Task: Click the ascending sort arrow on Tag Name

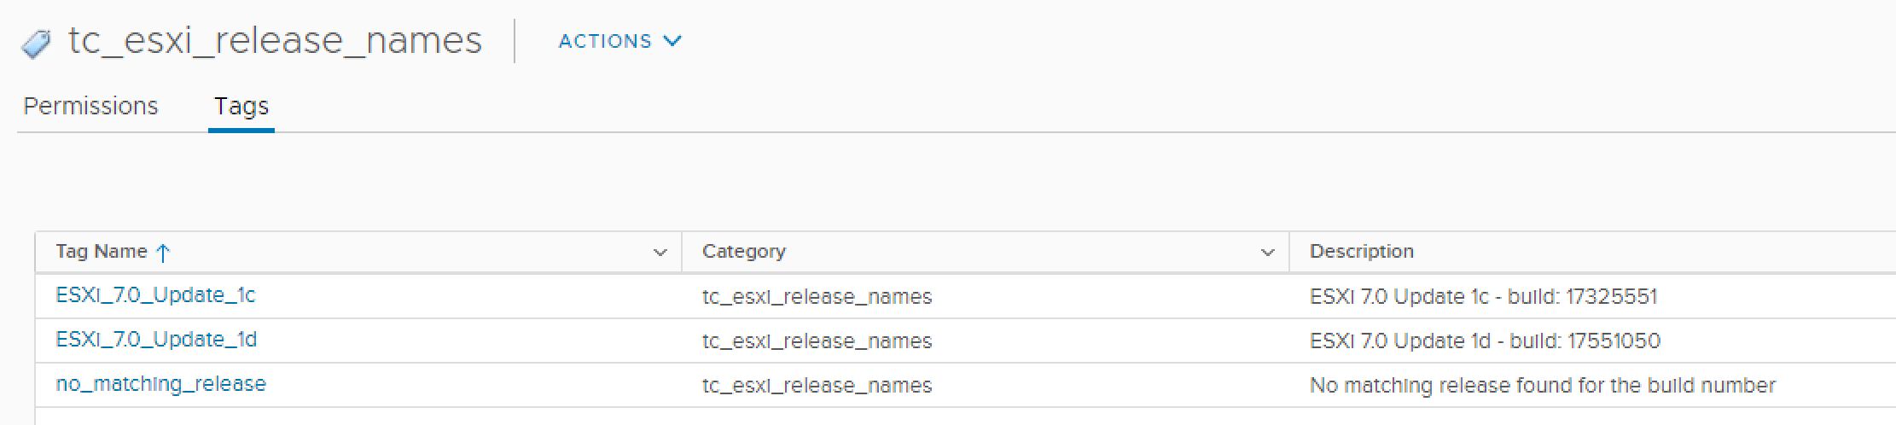Action: click(163, 253)
